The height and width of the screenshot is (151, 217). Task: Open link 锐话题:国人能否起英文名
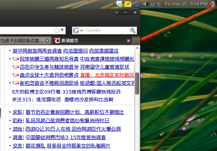tap(107, 83)
